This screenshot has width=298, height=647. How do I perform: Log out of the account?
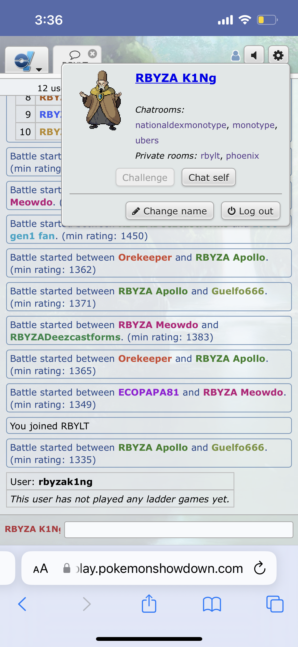251,211
